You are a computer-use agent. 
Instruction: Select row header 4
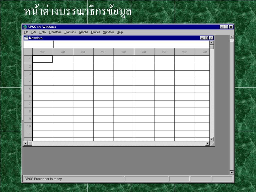tap(28, 82)
